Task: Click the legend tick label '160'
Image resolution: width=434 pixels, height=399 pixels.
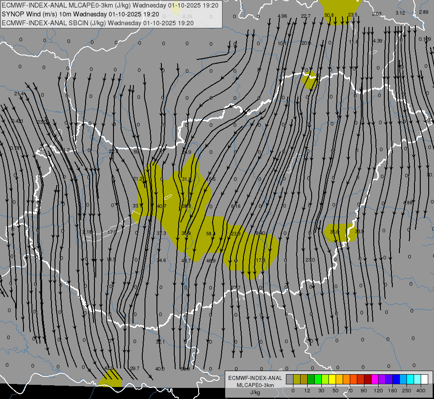Action: coord(392,391)
